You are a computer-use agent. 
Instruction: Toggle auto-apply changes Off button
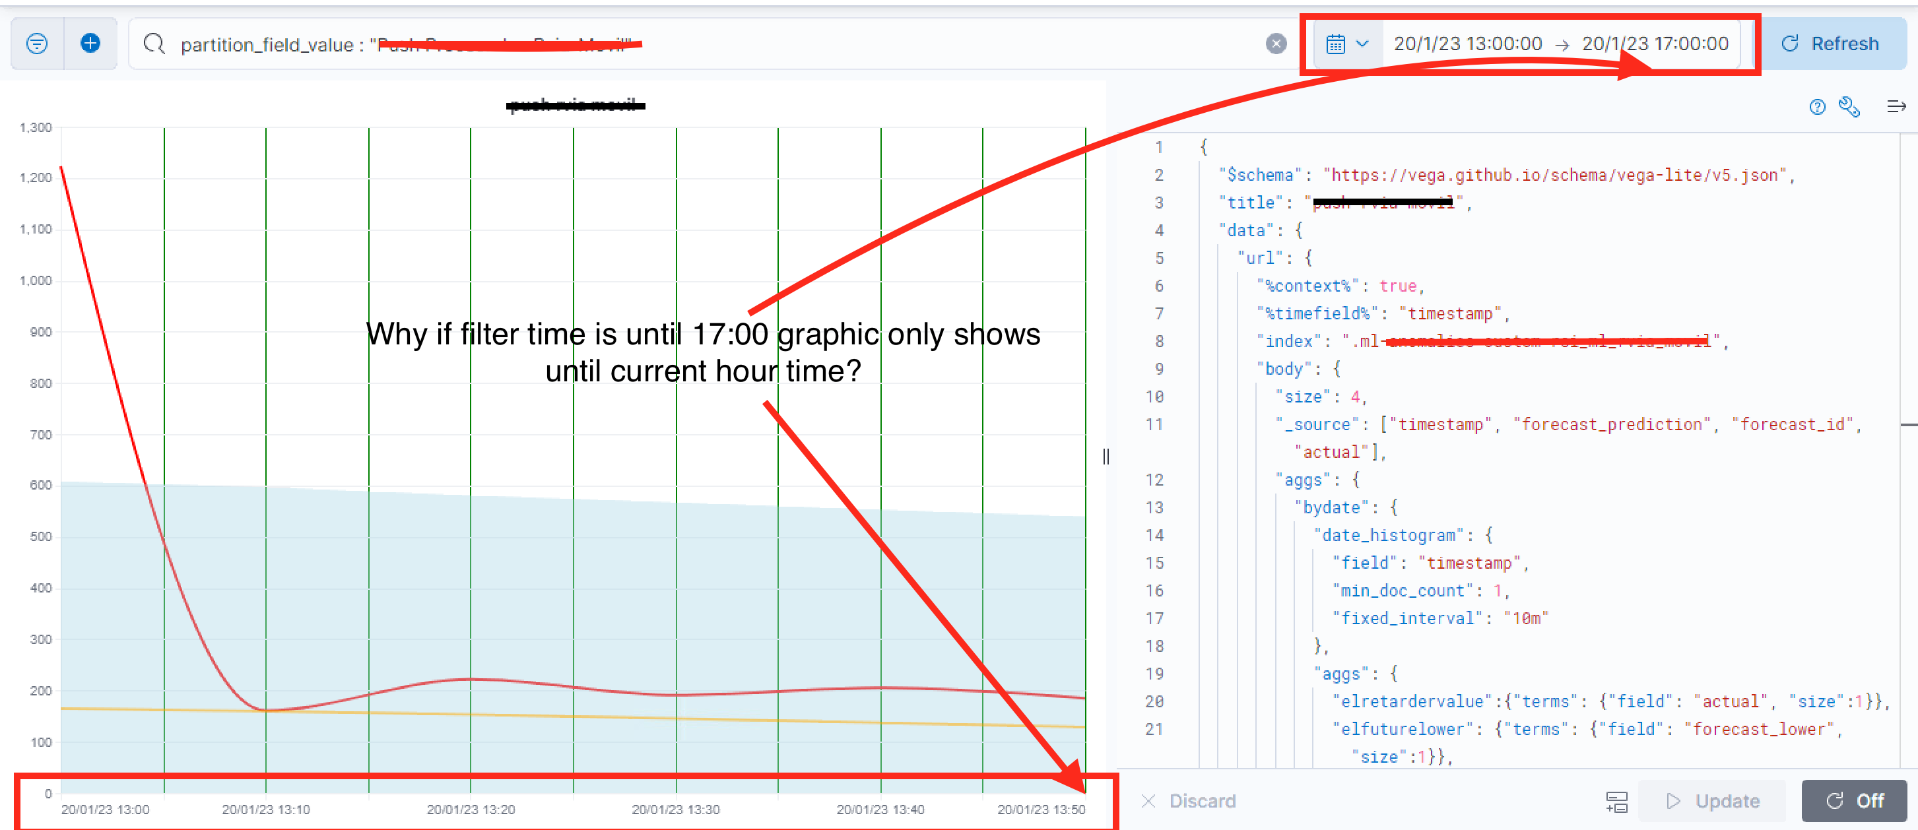point(1853,801)
